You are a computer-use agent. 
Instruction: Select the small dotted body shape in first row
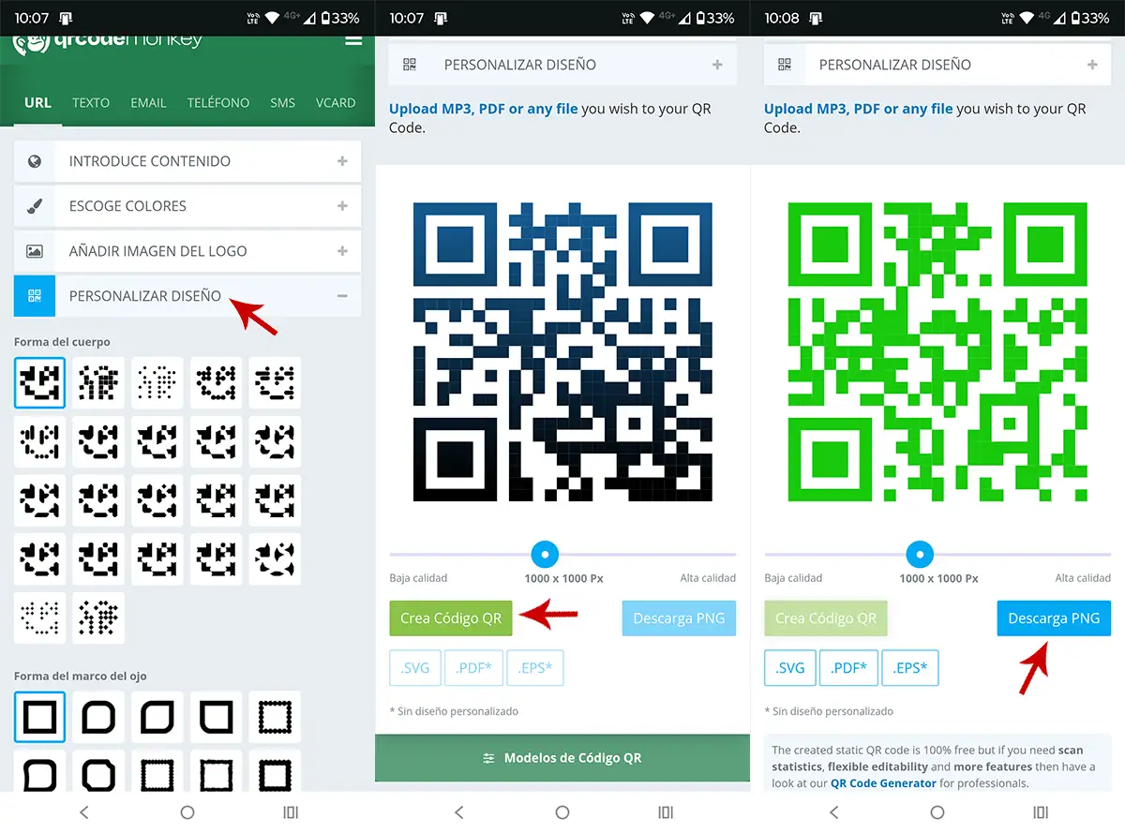157,382
